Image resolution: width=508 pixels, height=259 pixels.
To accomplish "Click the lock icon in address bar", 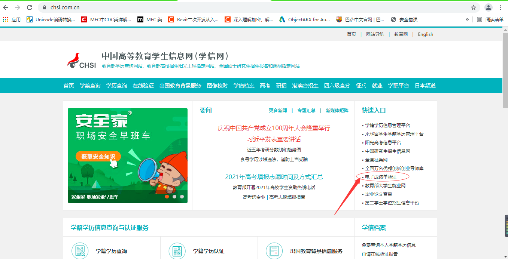I will [45, 7].
